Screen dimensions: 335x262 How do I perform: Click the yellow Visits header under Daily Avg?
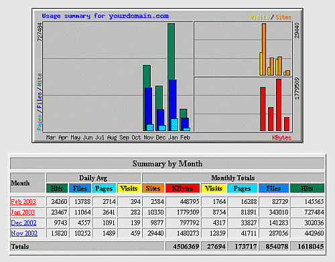tap(129, 188)
